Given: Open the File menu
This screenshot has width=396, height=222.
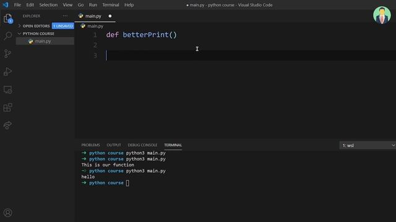Looking at the screenshot, I should [x=17, y=5].
